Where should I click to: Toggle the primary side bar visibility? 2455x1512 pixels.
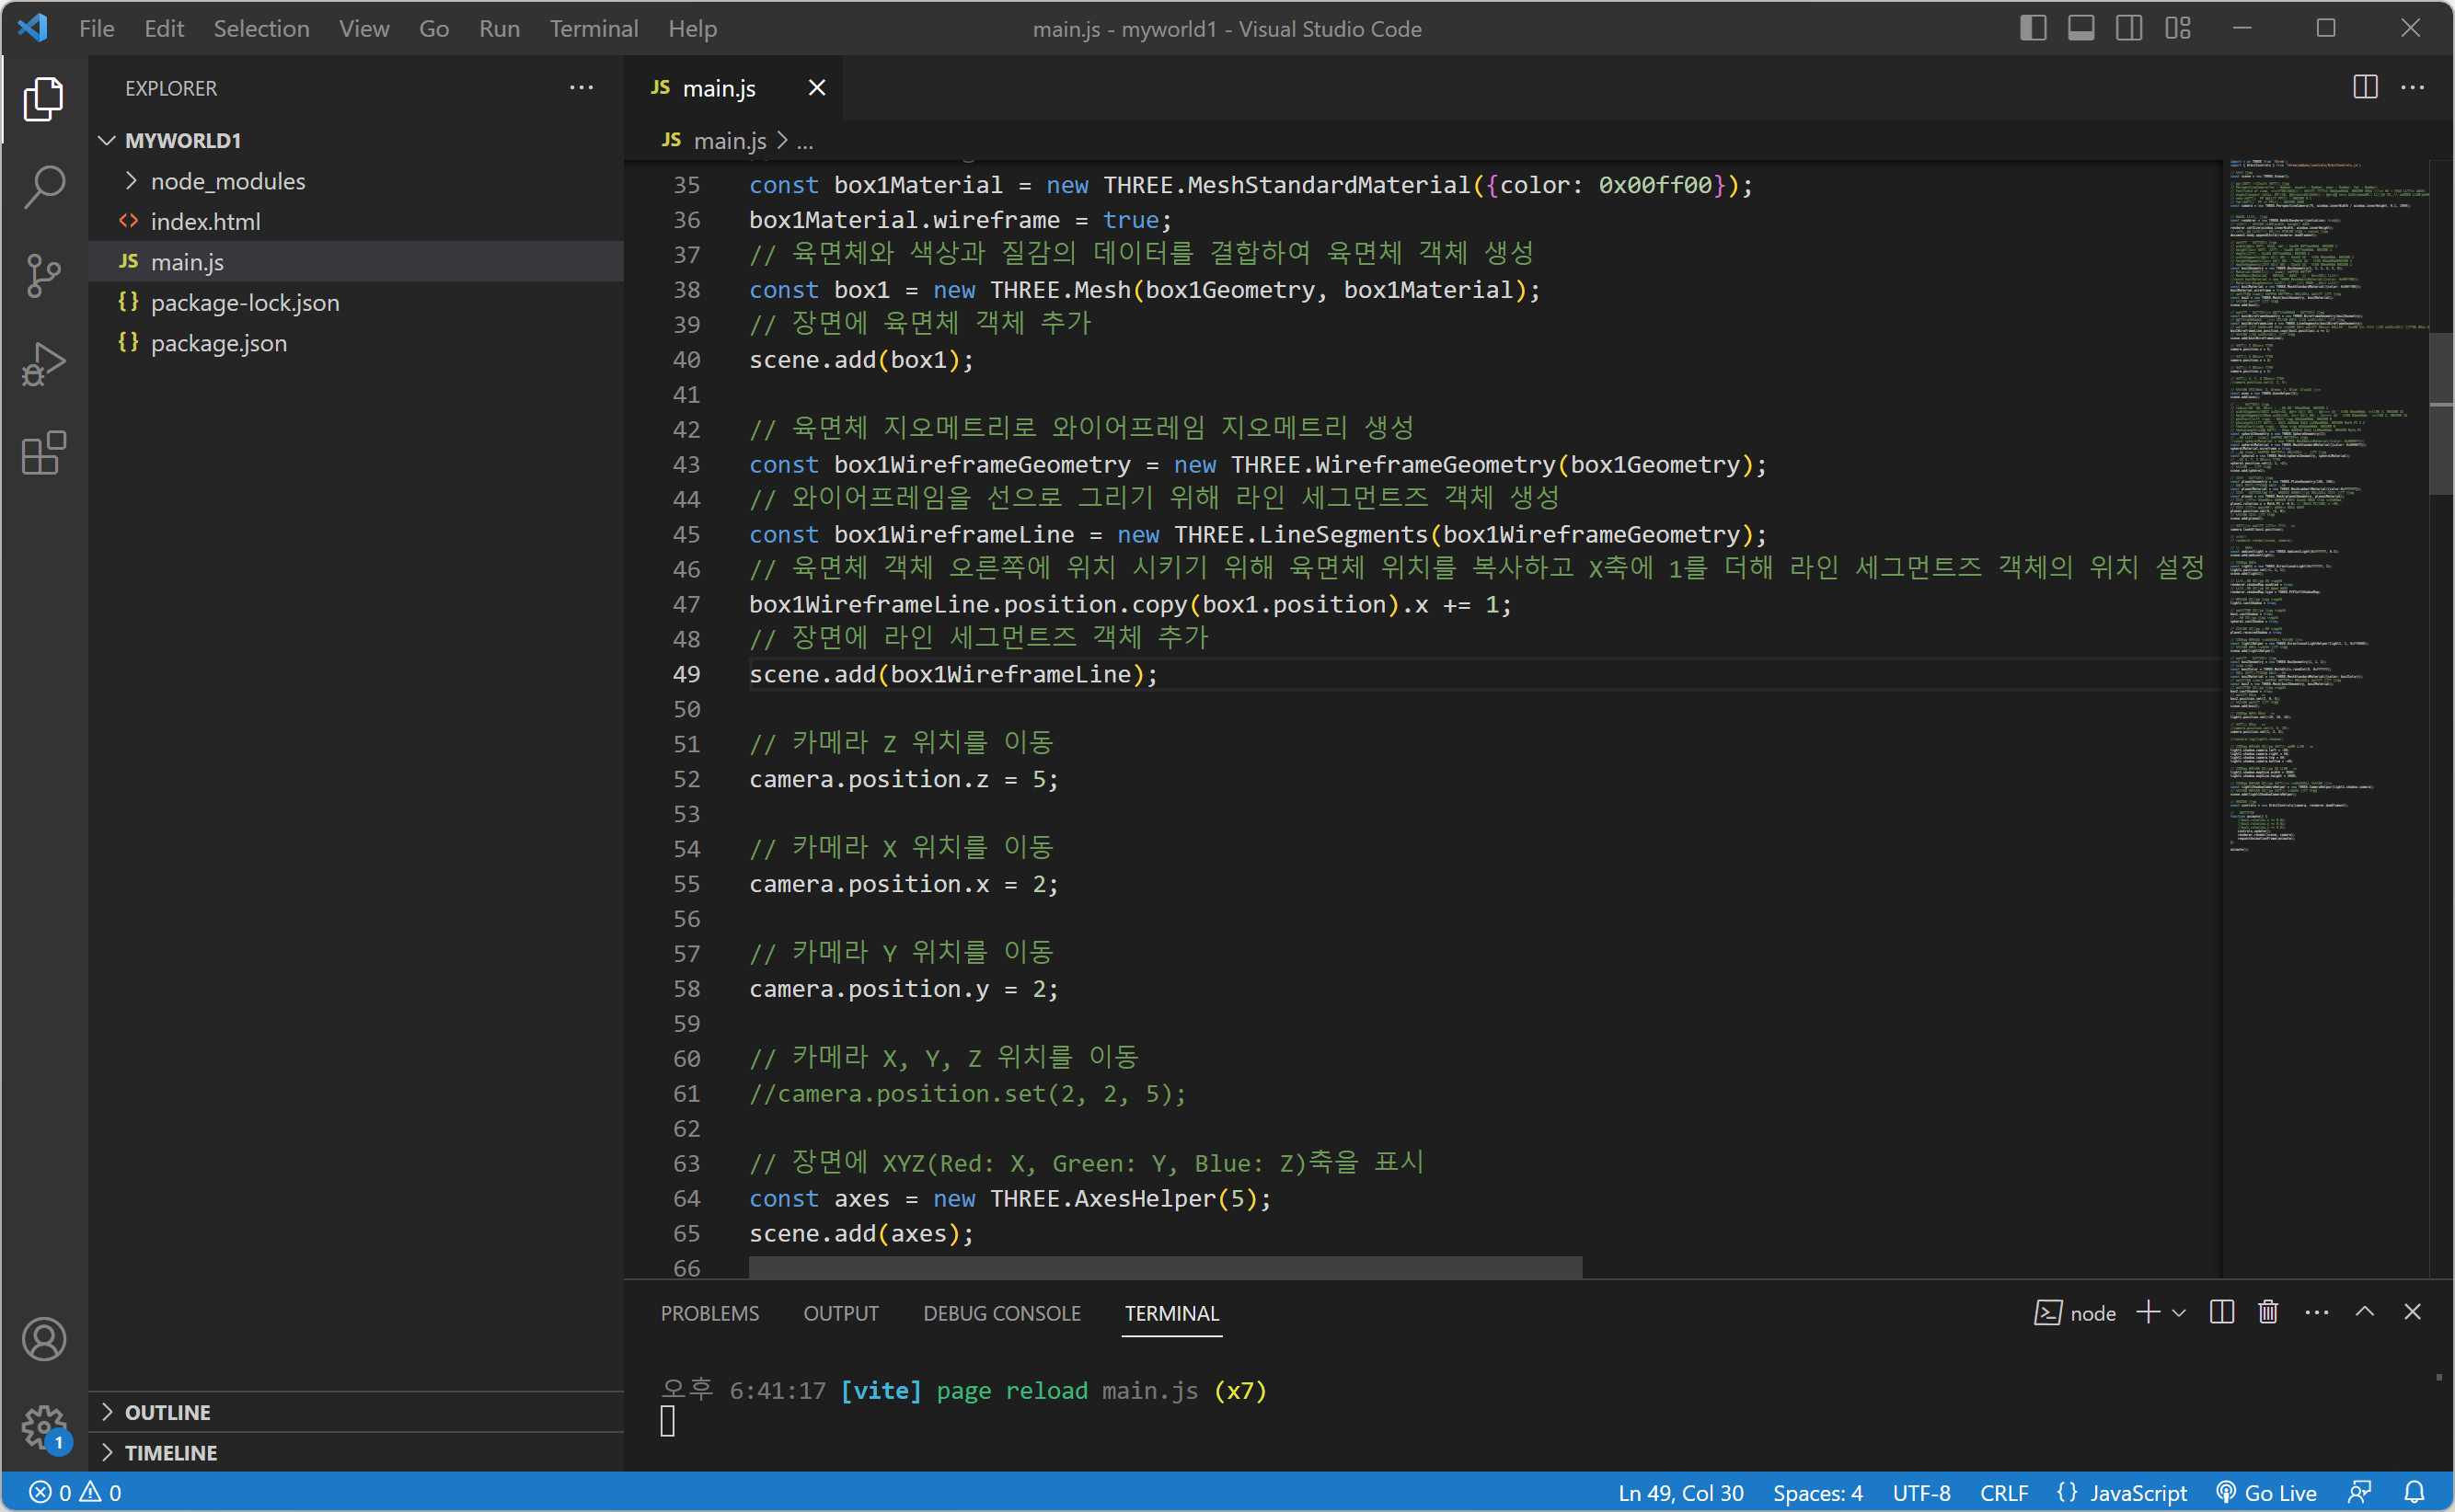[x=2033, y=28]
